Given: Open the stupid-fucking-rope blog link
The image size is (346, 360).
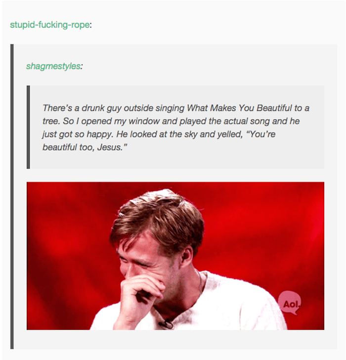Looking at the screenshot, I should pos(50,25).
